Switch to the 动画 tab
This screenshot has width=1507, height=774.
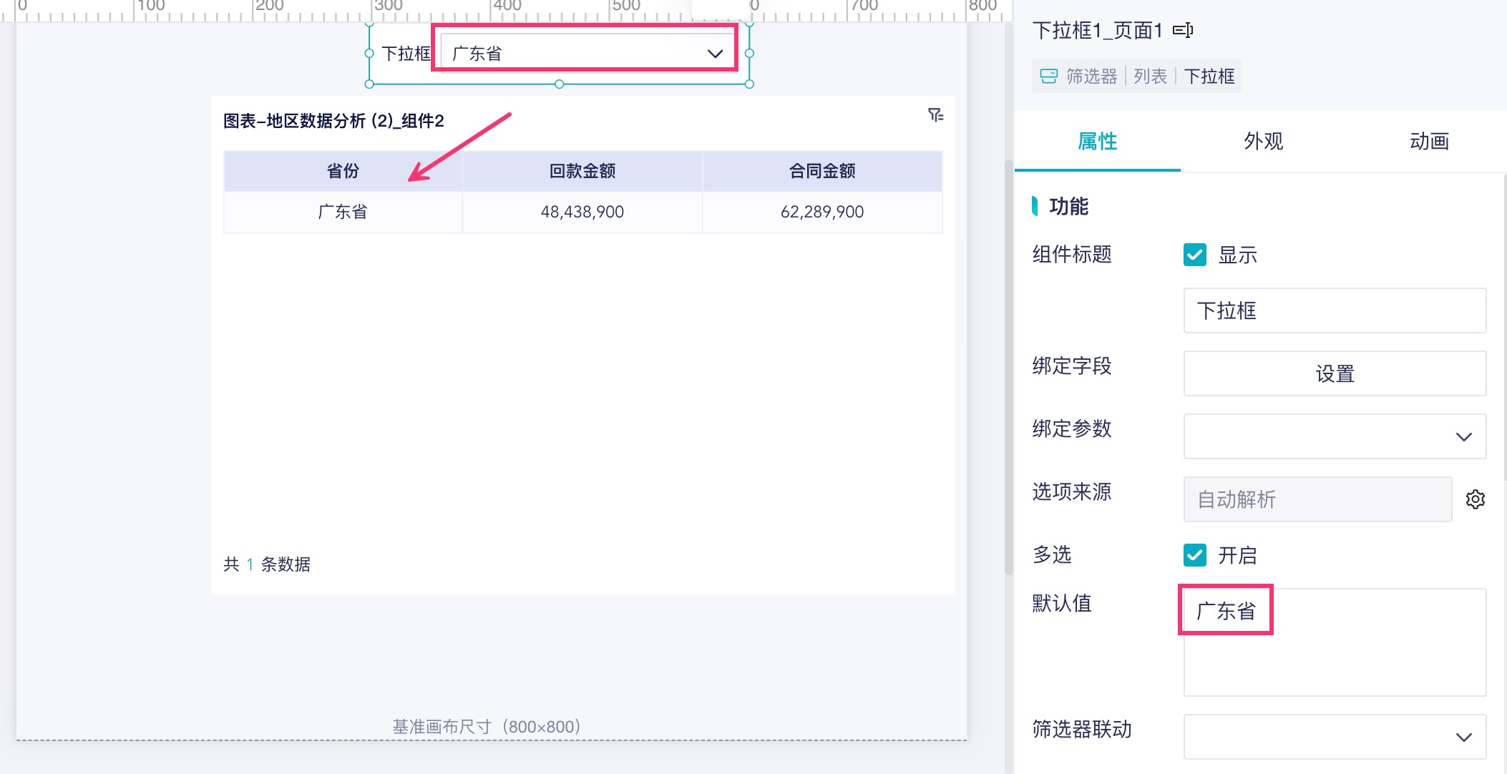tap(1429, 142)
